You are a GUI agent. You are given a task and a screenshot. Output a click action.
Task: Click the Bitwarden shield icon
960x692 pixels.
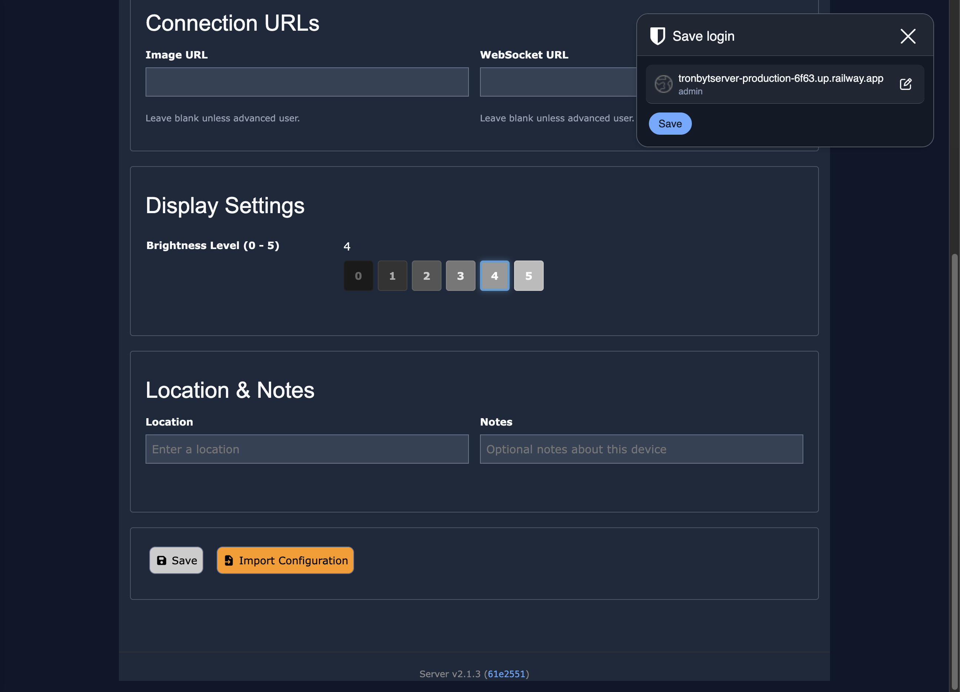pyautogui.click(x=657, y=36)
